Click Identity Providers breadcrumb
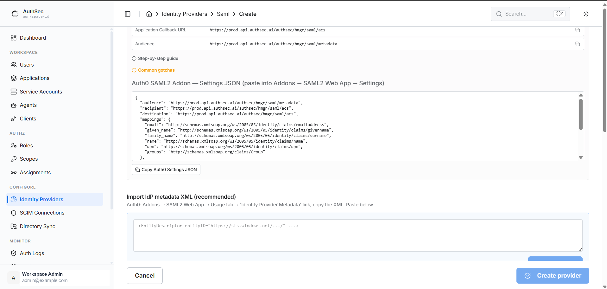Image resolution: width=607 pixels, height=289 pixels. click(184, 14)
